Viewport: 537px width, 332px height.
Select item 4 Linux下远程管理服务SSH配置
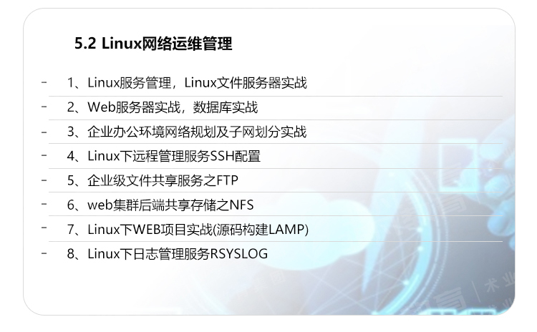tap(164, 156)
